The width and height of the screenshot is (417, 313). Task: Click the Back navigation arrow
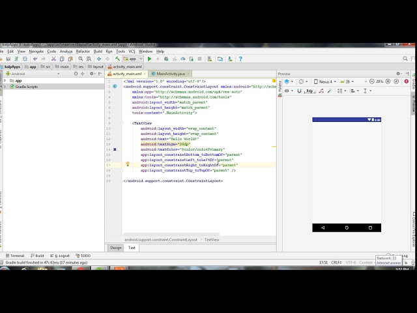pyautogui.click(x=99, y=59)
